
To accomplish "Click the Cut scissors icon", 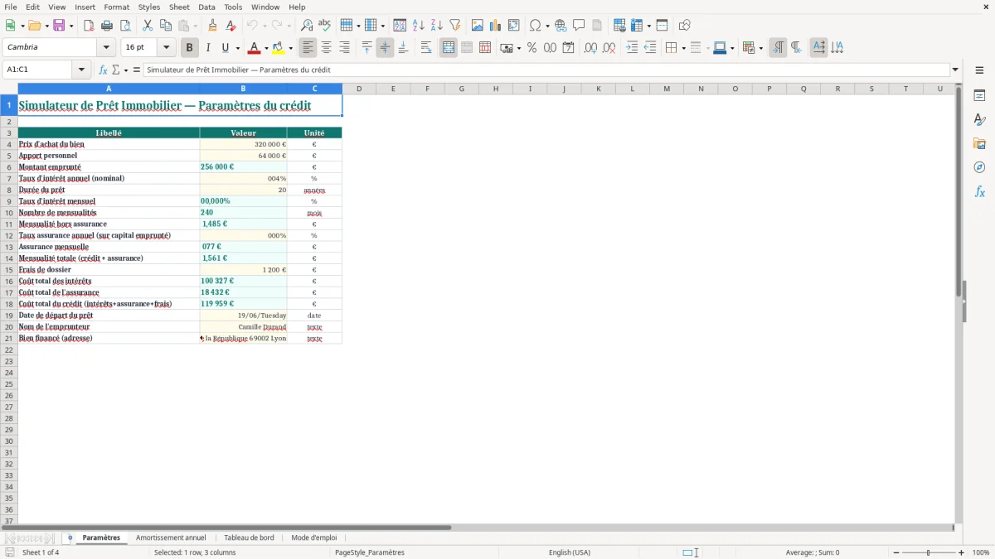I will click(x=148, y=26).
